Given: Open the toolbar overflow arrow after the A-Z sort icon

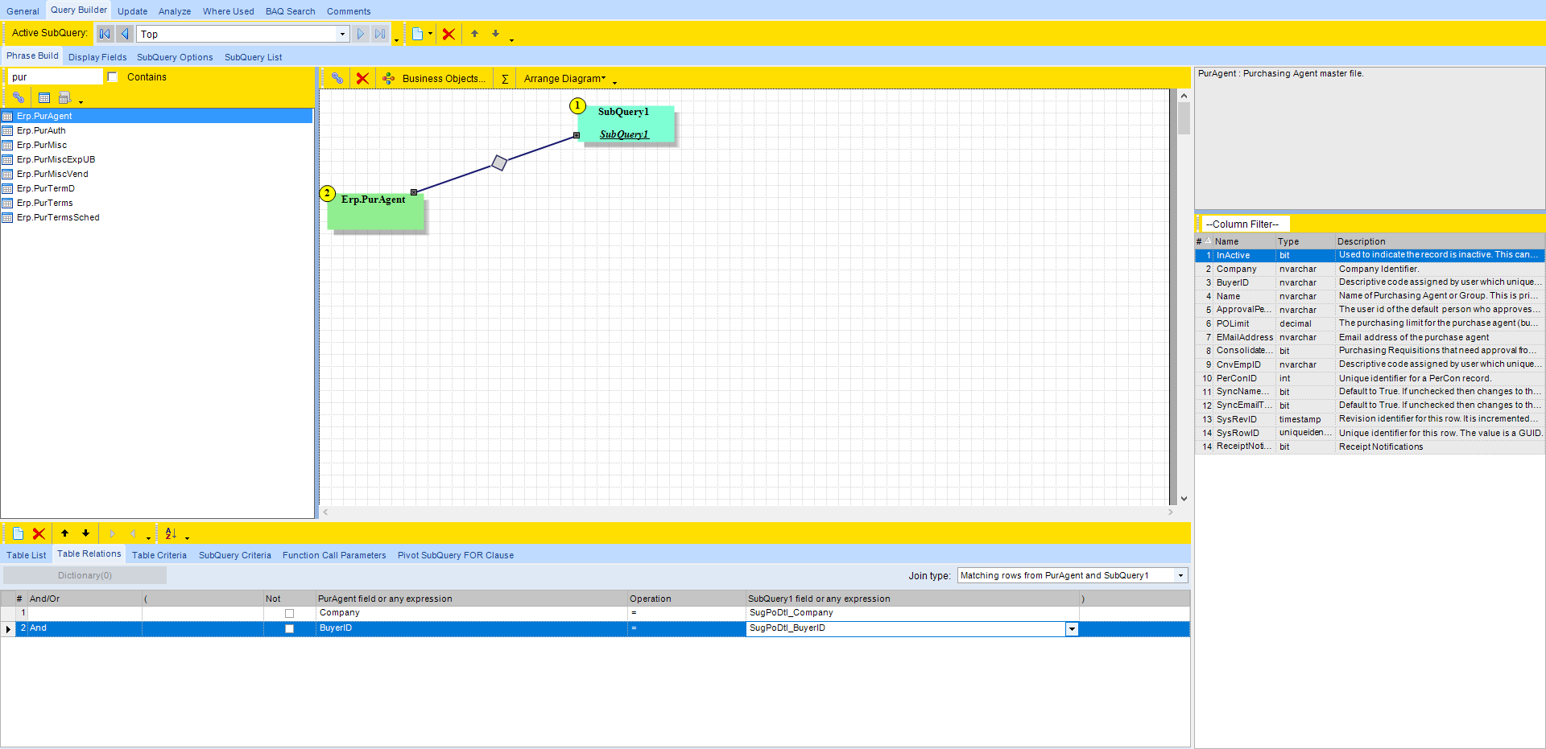Looking at the screenshot, I should coord(187,538).
